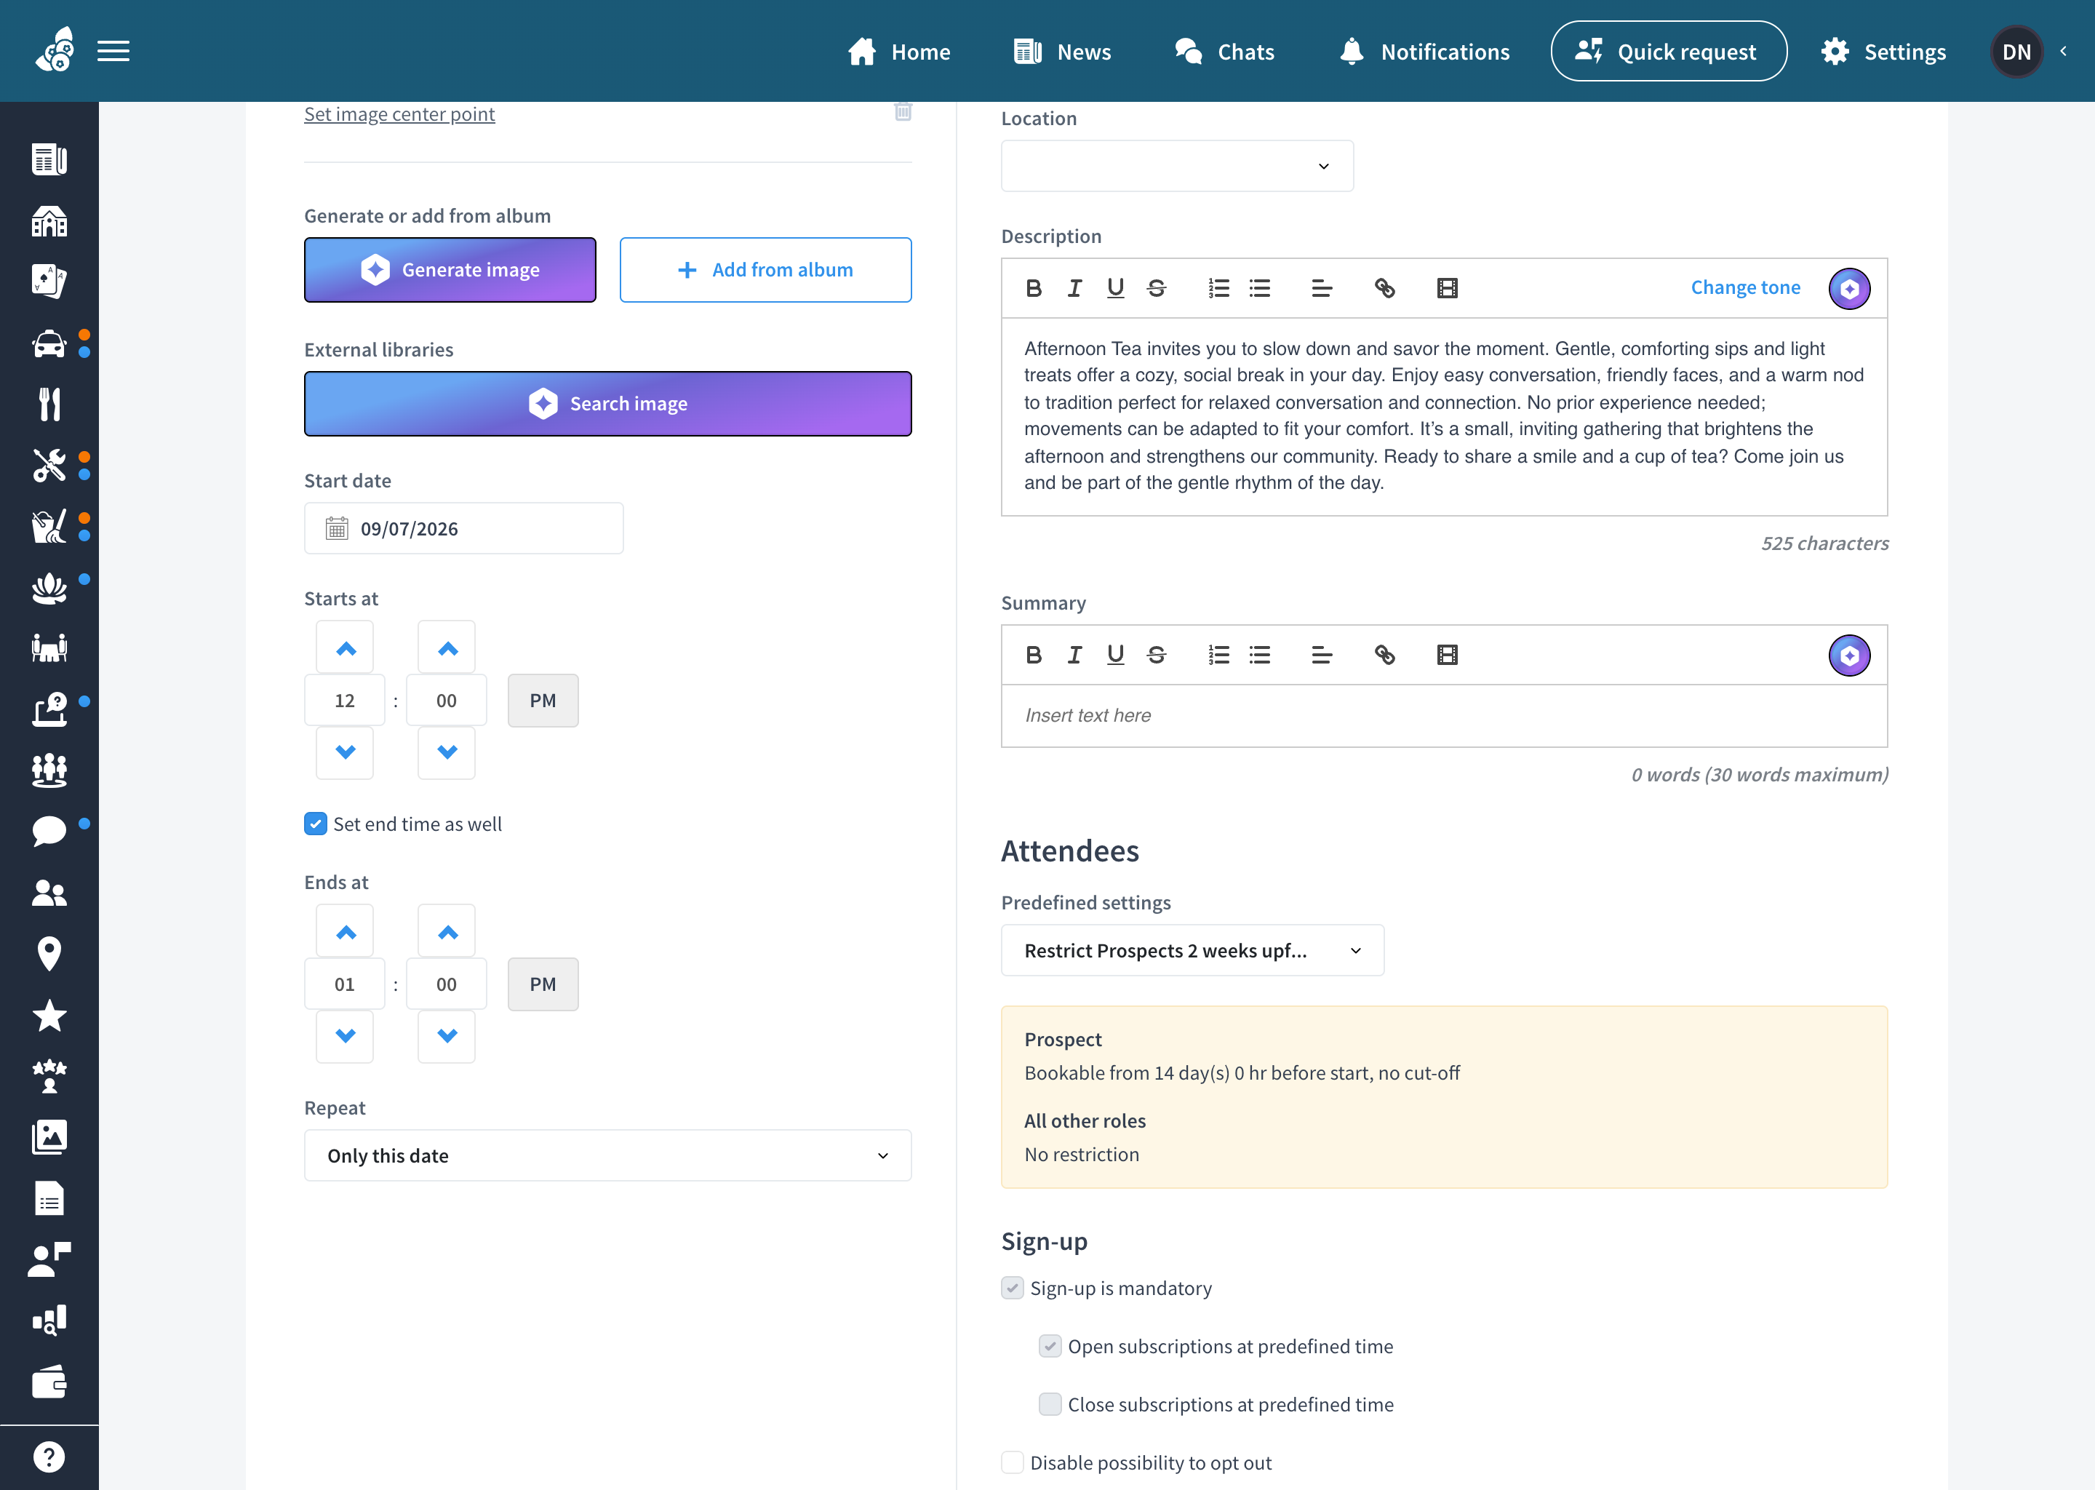Toggle underline in the Summary editor

click(1115, 655)
